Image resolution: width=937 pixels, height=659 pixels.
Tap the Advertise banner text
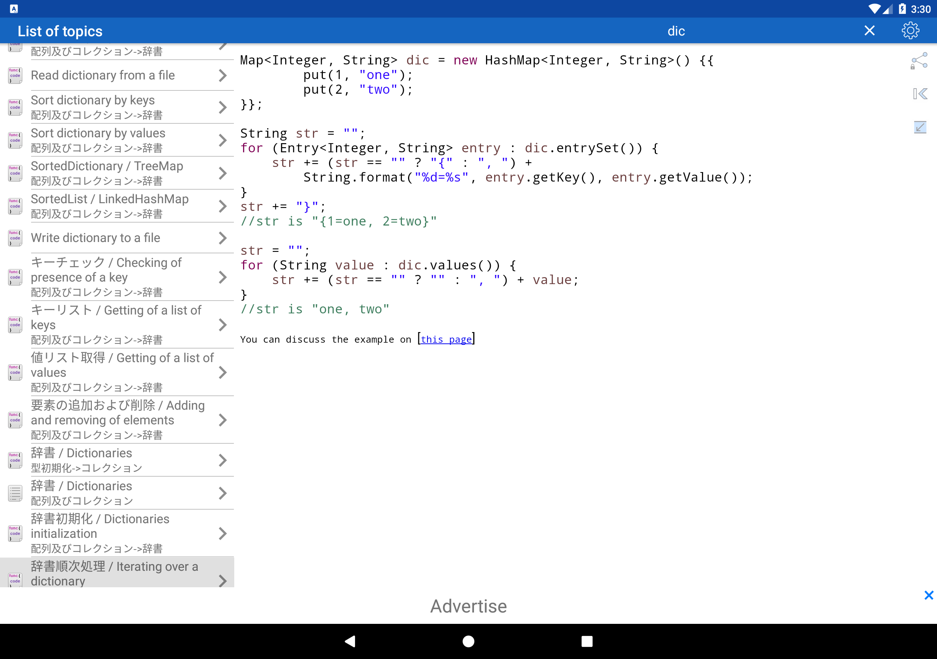click(468, 606)
